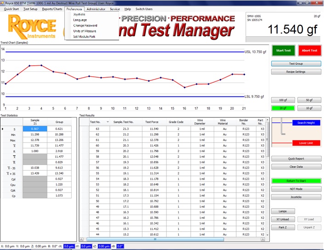Choose Language in Preferences menu

[80, 20]
